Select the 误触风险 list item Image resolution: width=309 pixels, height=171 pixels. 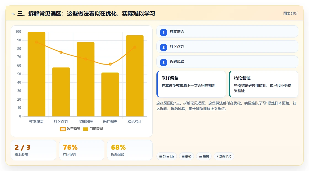pos(227,62)
